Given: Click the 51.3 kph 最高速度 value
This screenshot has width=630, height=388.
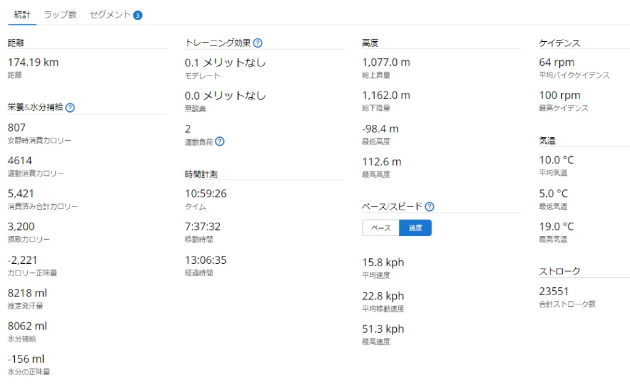Looking at the screenshot, I should pos(383,329).
